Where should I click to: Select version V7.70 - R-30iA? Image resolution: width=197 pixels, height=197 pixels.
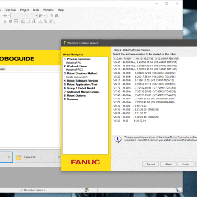pyautogui.click(x=145, y=88)
